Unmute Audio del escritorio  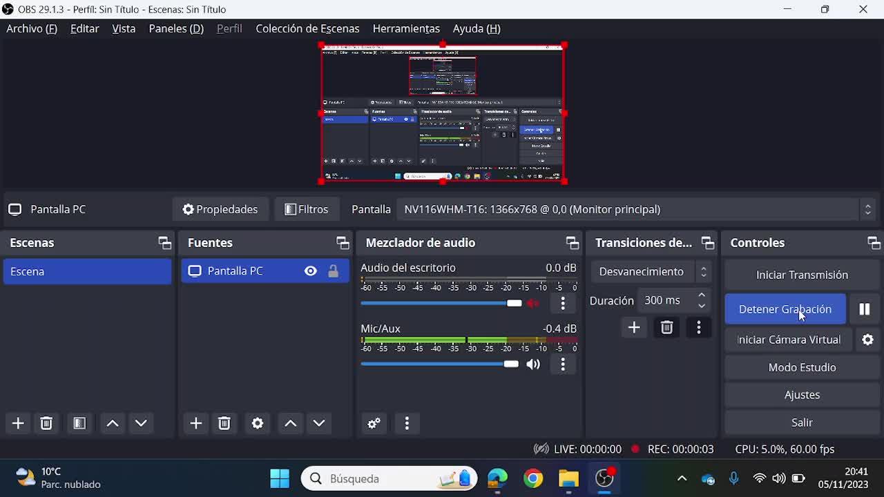click(x=533, y=303)
